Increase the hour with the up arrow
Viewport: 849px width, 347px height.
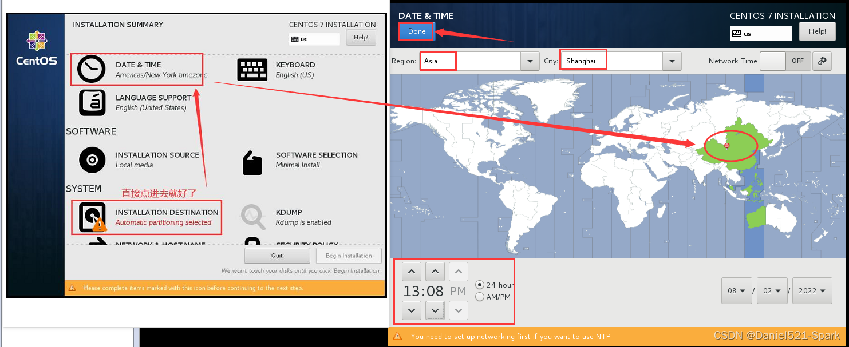pos(412,271)
